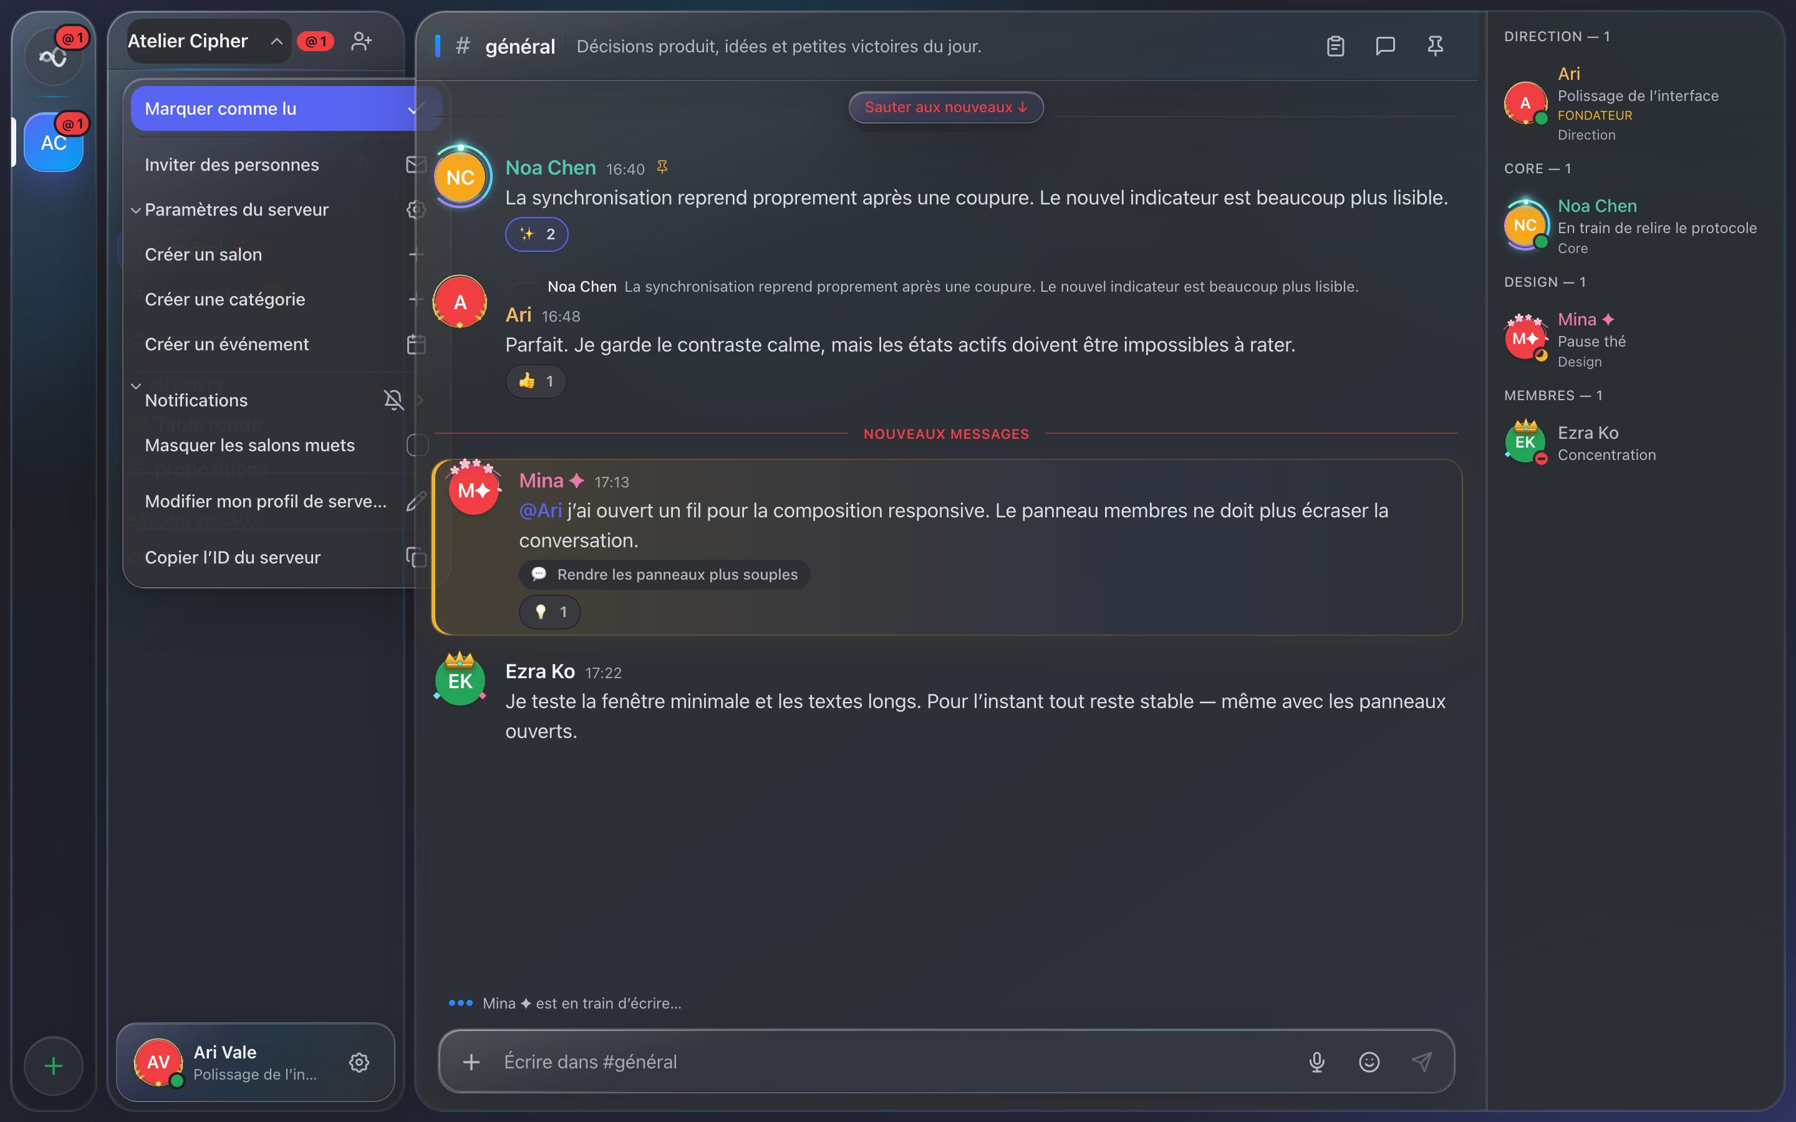Click Ari's red avatar in the chat
Image resolution: width=1796 pixels, height=1122 pixels.
[x=460, y=302]
